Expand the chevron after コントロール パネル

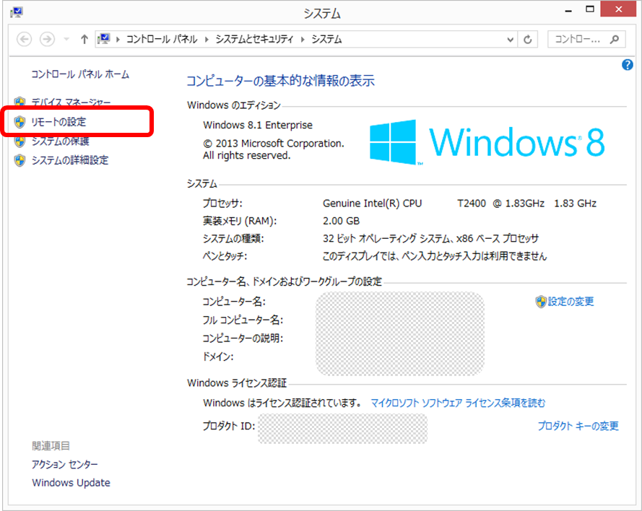(207, 39)
